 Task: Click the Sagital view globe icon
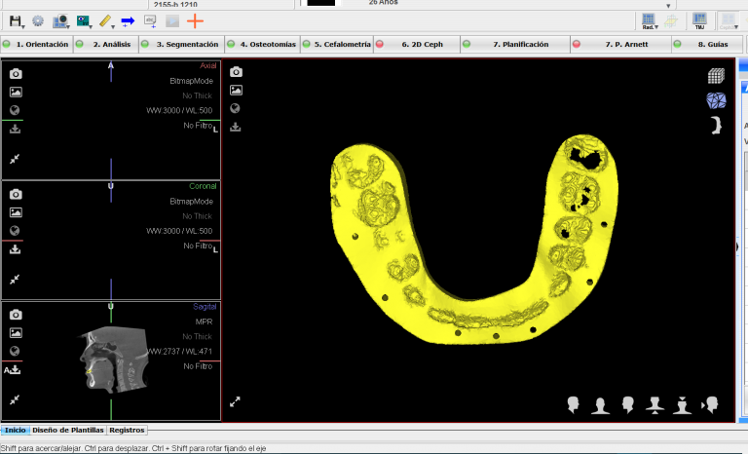(x=16, y=351)
